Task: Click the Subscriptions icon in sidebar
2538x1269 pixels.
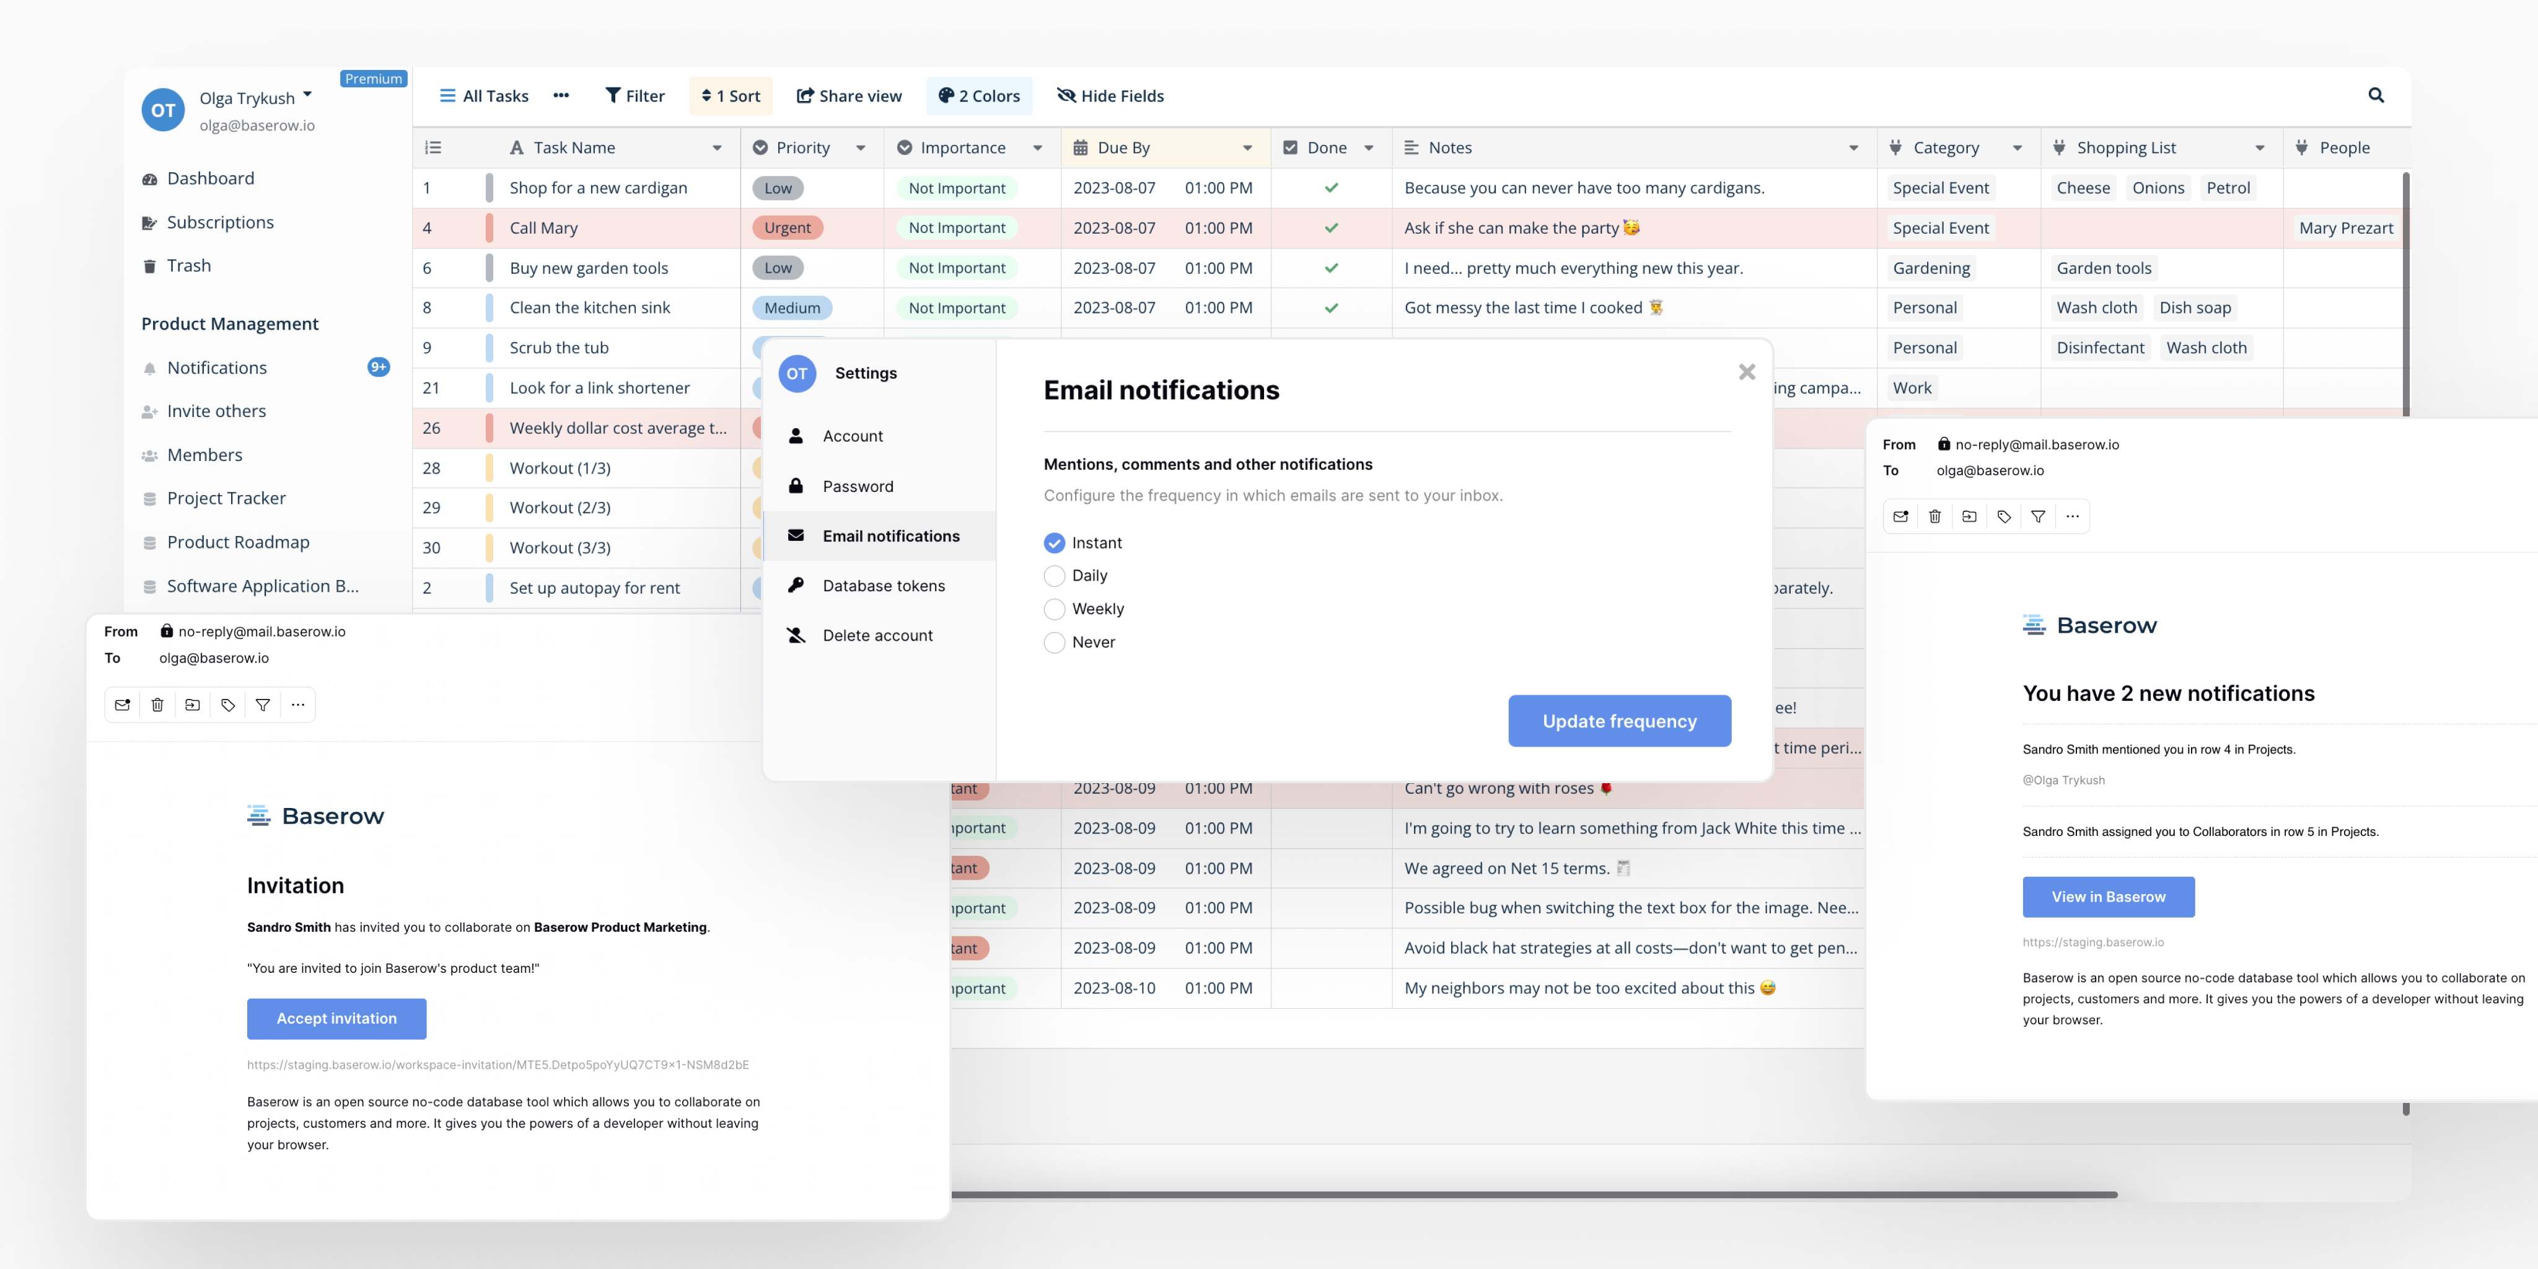Action: 150,222
